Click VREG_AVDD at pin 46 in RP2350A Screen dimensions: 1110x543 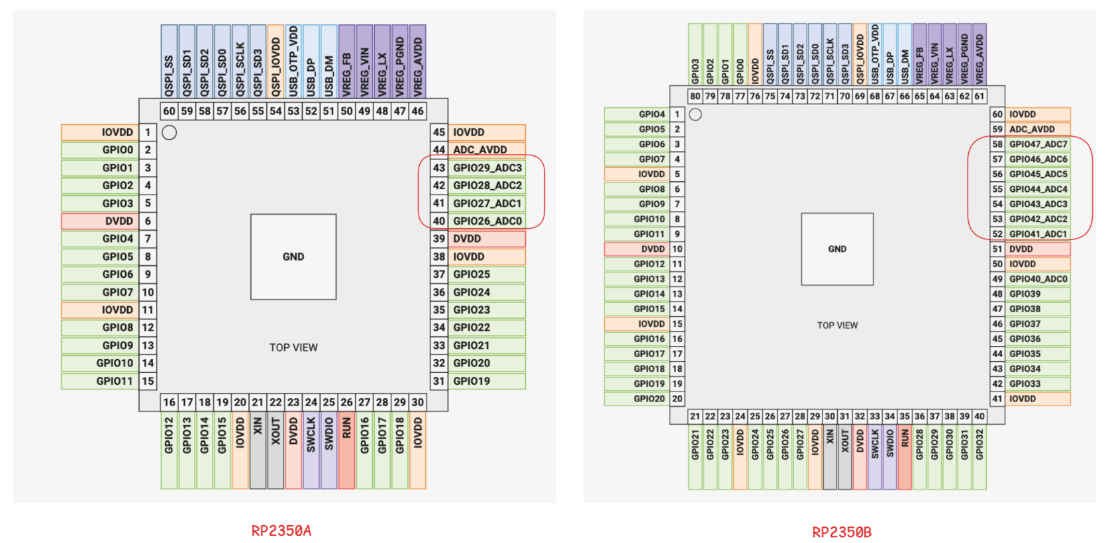coord(417,62)
